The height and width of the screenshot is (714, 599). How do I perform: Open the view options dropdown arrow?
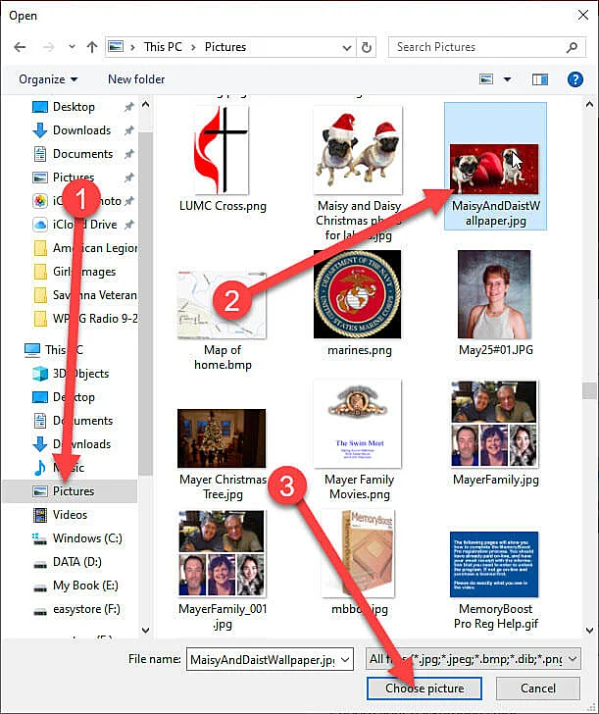(x=507, y=79)
